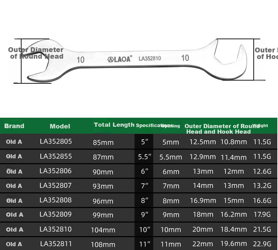
Task: Click the 8mm opening value
Action: [171, 201]
